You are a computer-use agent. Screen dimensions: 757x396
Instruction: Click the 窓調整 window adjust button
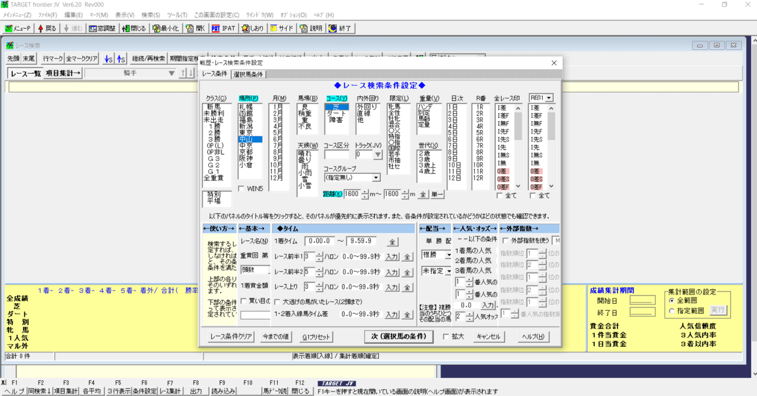click(102, 28)
